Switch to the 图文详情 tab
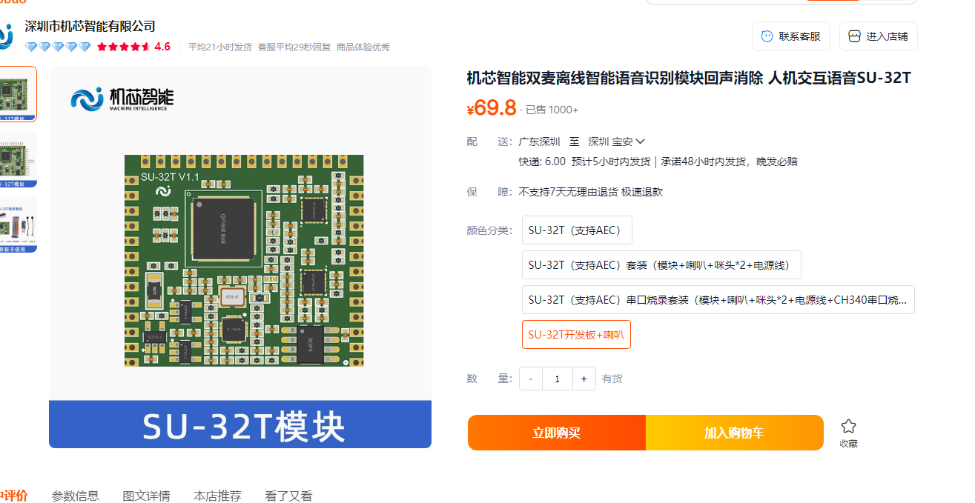Screen dimensions: 975x503 146,496
